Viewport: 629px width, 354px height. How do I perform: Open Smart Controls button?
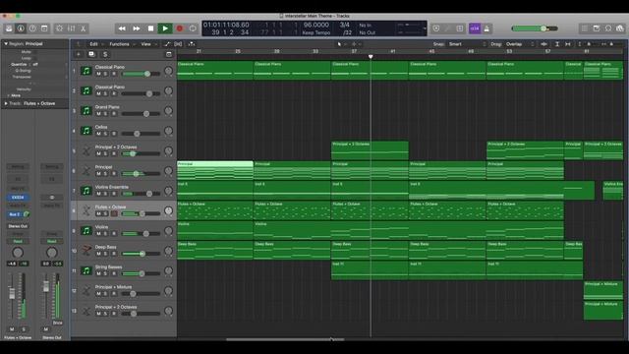[x=59, y=29]
